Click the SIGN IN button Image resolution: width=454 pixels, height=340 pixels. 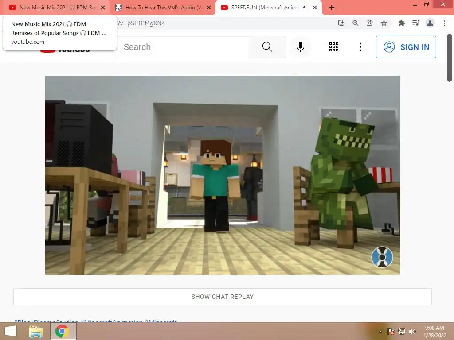[x=406, y=47]
